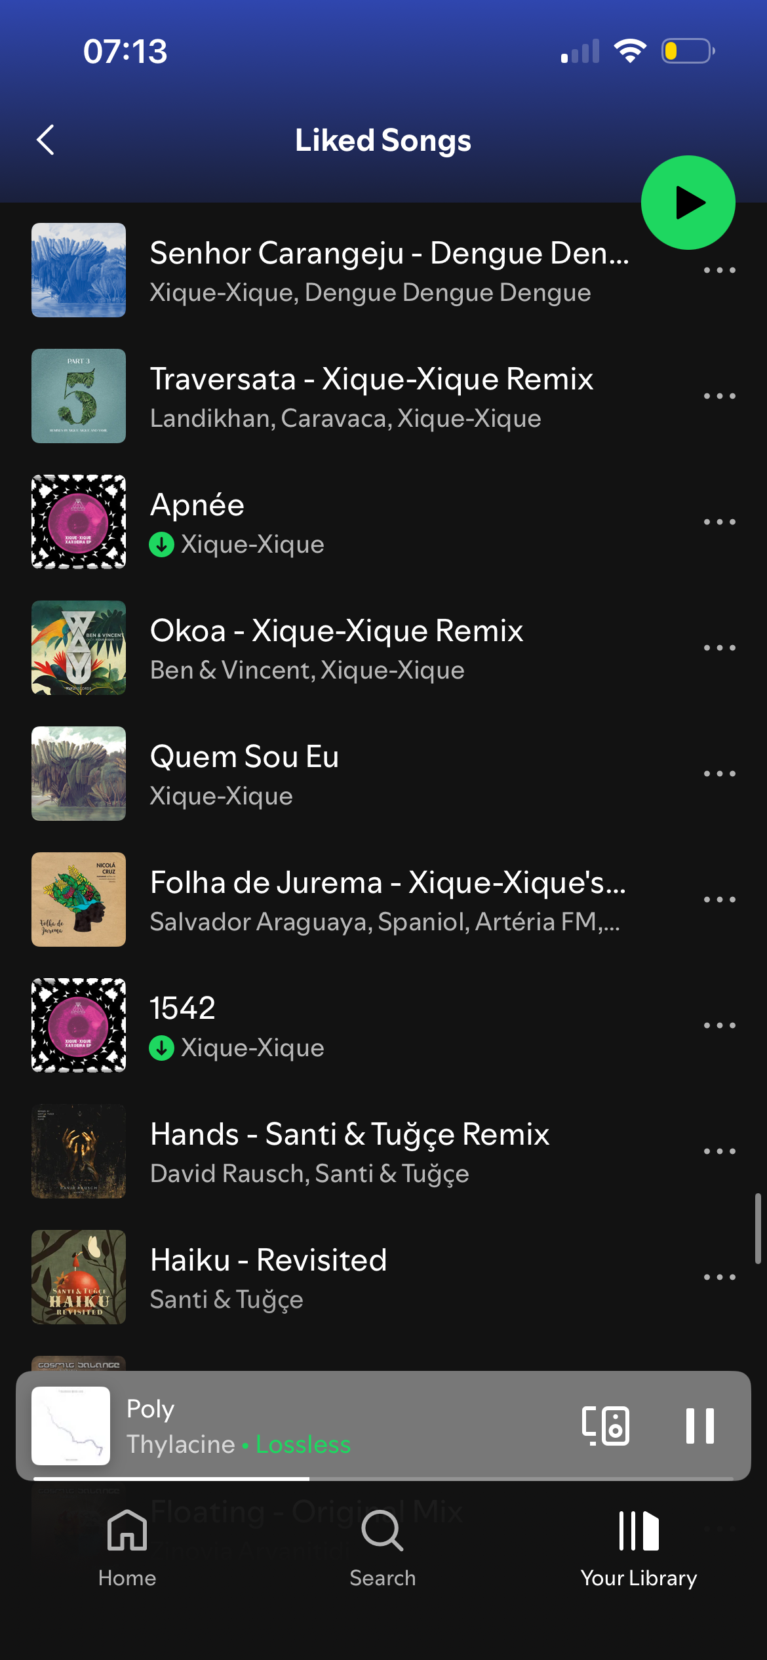Image resolution: width=767 pixels, height=1660 pixels.
Task: Tap Poly album art in mini player
Action: pos(71,1426)
